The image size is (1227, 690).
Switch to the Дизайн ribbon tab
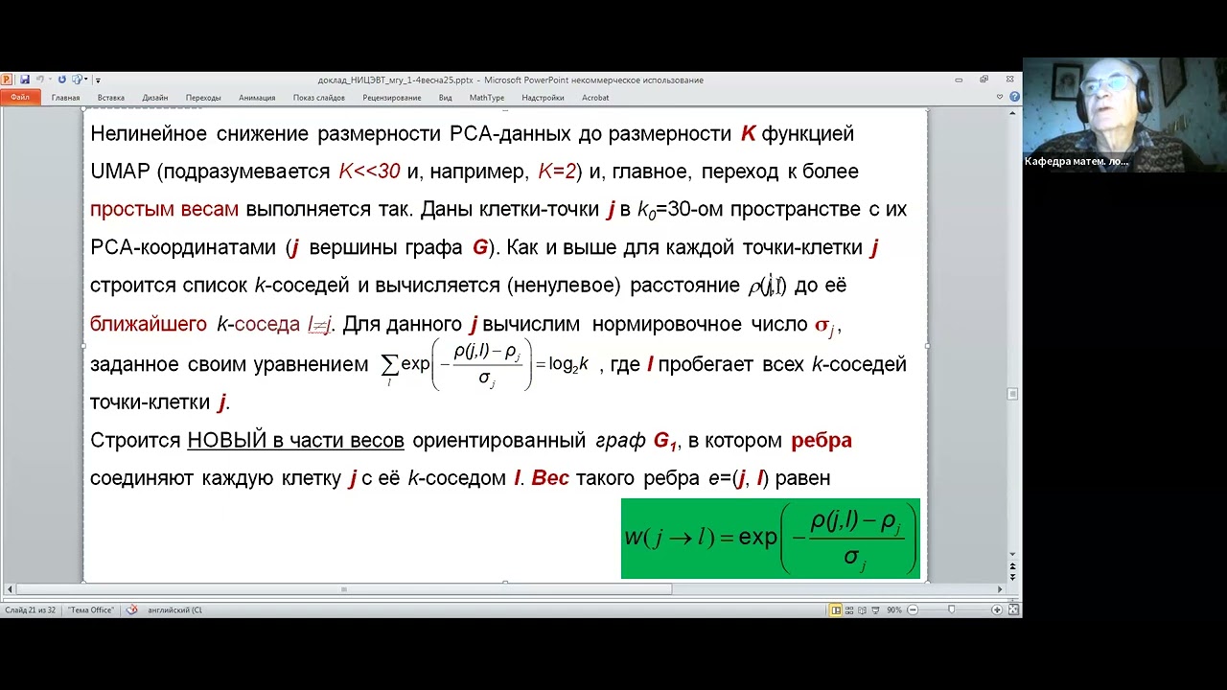[x=154, y=98]
